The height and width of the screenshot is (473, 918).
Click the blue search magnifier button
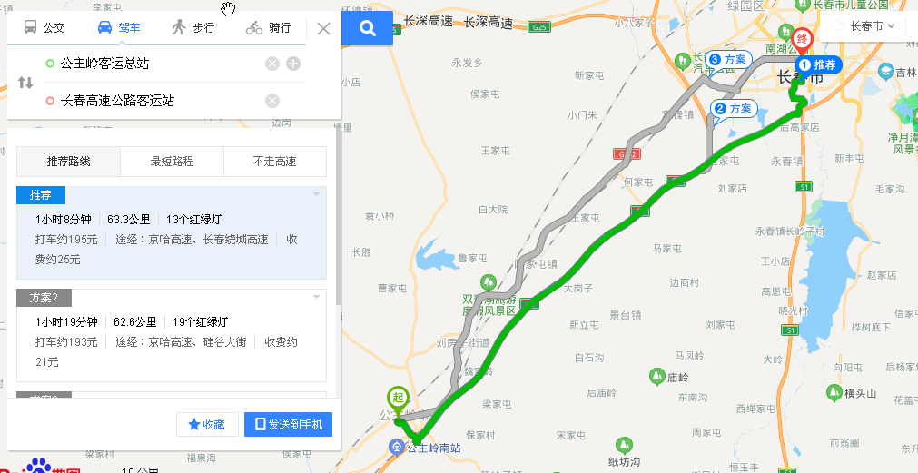tap(367, 28)
